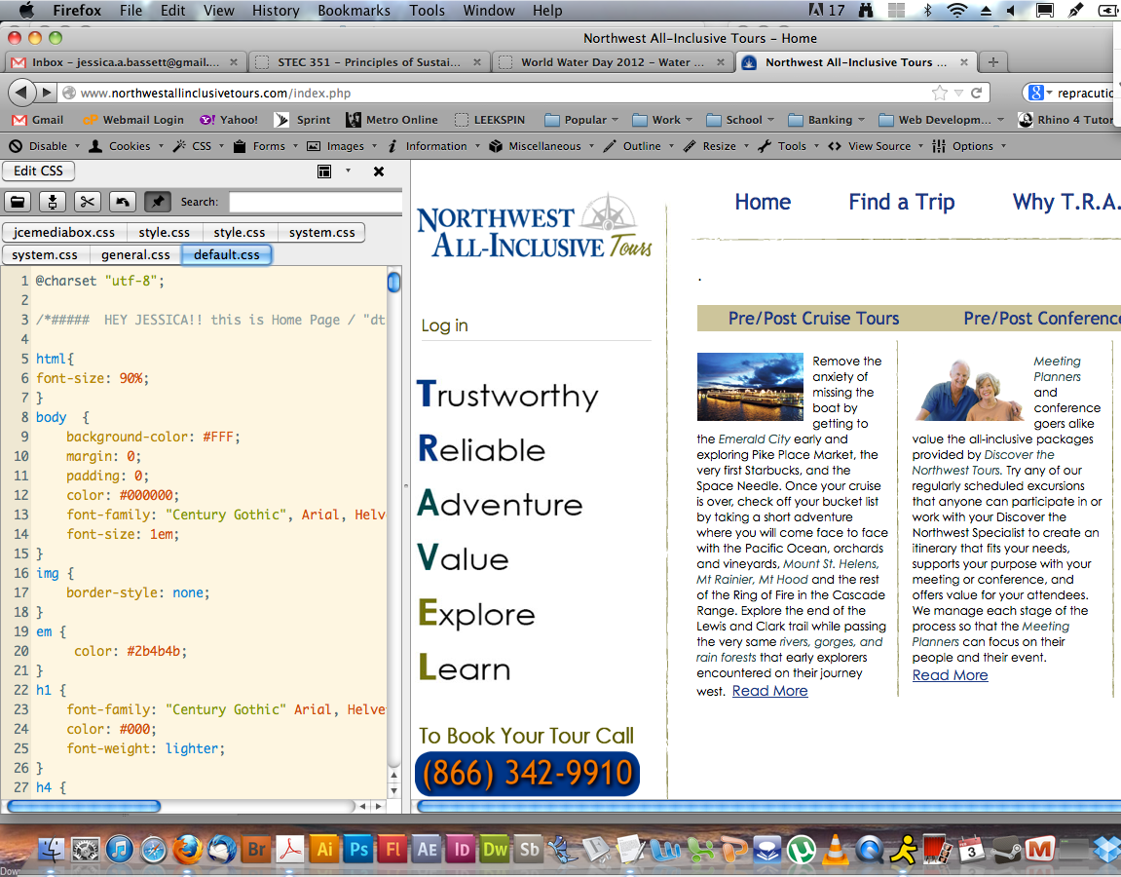Bookmark this page with the star icon
Screen dimensions: 1121x877
tap(940, 93)
